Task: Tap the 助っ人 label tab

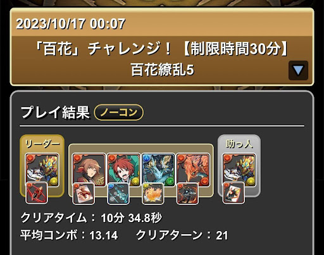Action: [239, 144]
